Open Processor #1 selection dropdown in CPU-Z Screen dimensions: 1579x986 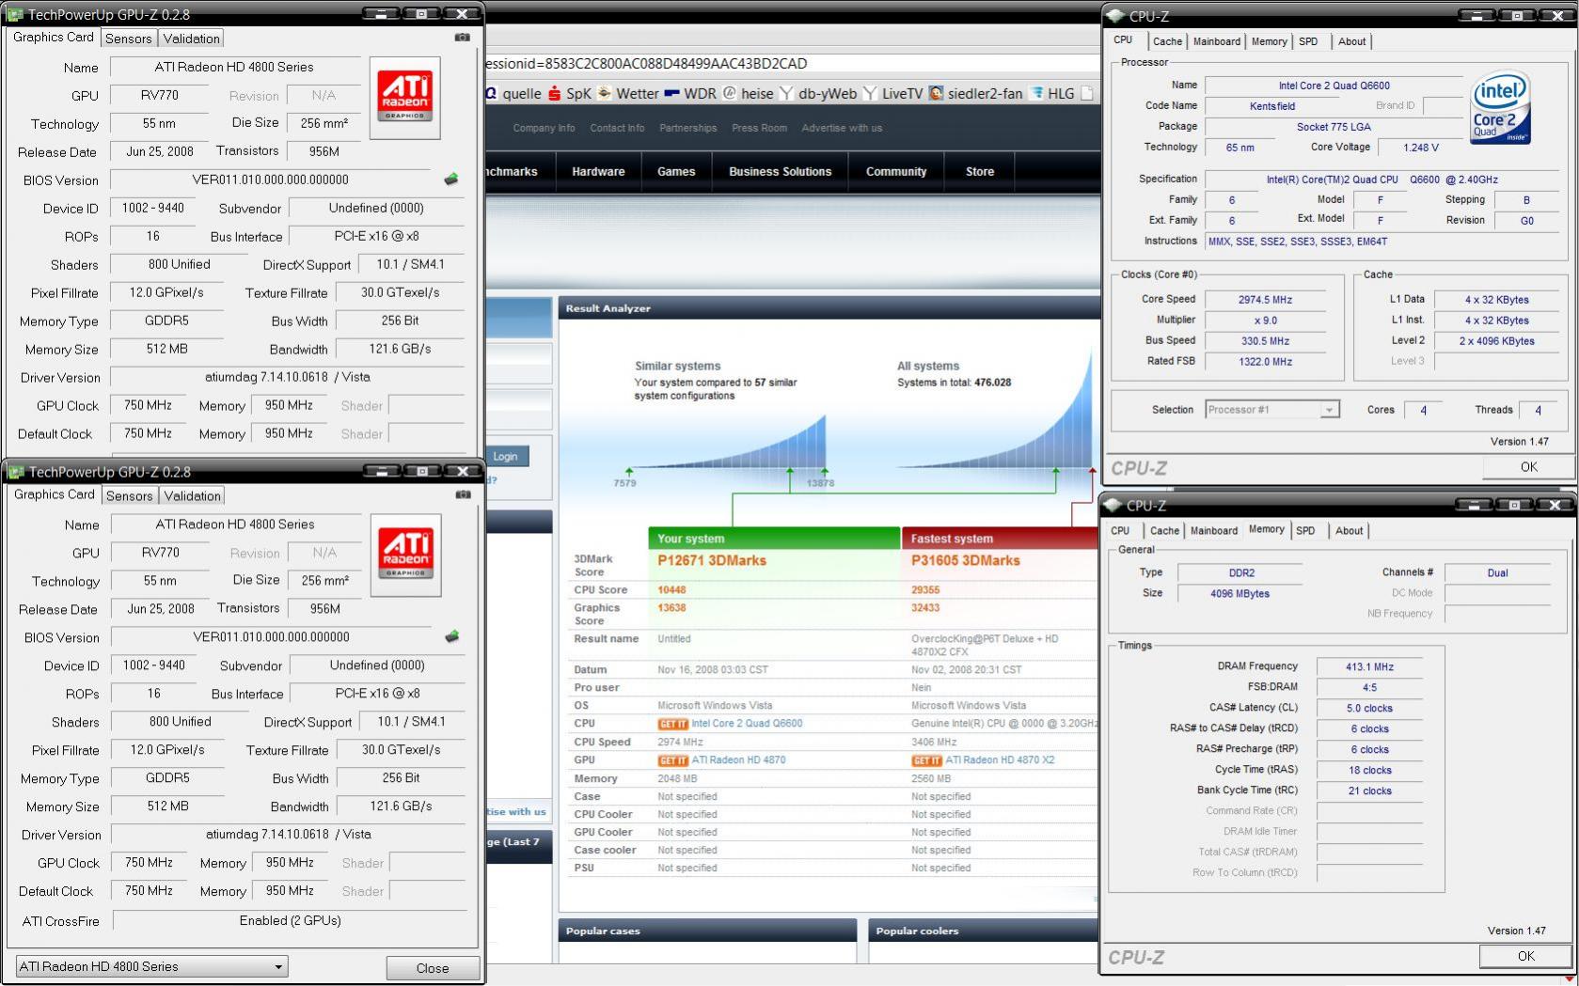pos(1271,410)
